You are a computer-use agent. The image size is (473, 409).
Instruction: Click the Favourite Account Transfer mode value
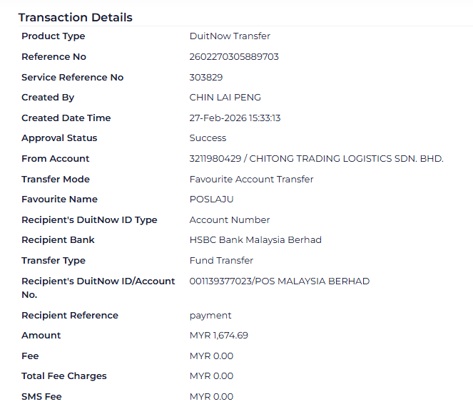(x=251, y=180)
